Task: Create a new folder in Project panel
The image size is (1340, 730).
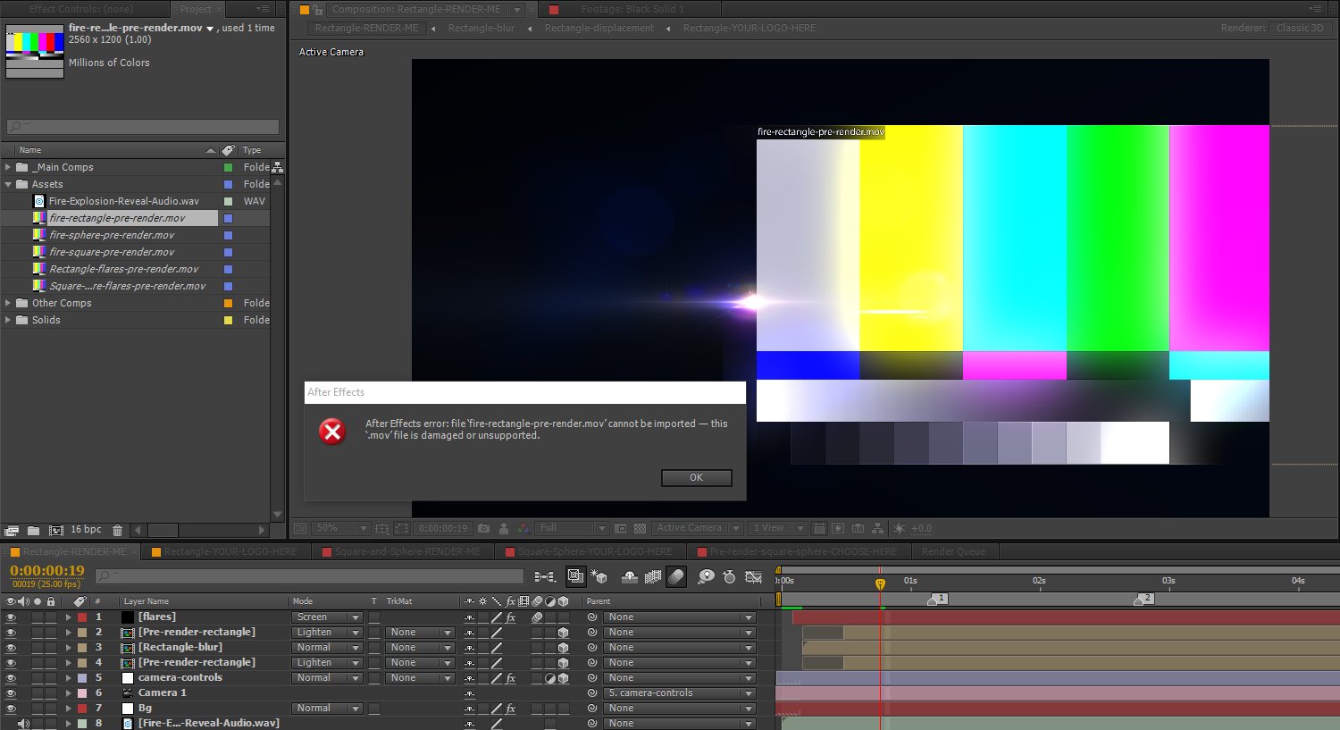Action: (34, 530)
